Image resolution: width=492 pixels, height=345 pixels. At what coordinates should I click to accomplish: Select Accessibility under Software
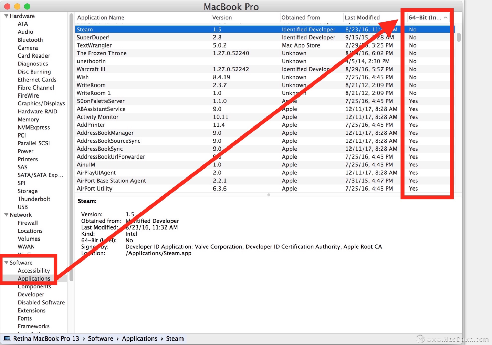[x=34, y=271]
